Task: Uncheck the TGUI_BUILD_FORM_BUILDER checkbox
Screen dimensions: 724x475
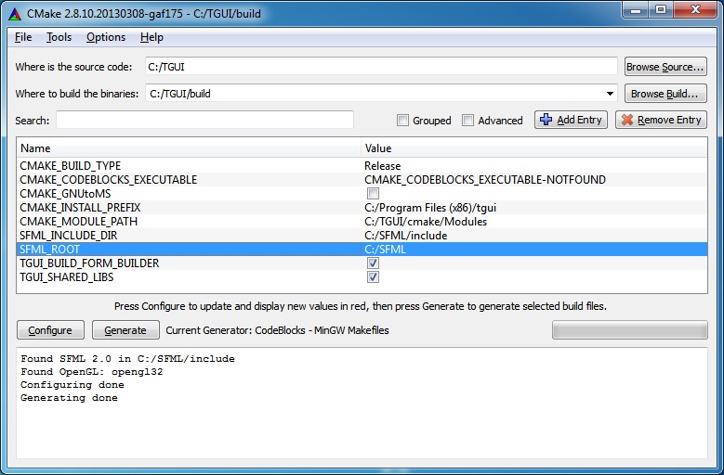Action: [373, 263]
